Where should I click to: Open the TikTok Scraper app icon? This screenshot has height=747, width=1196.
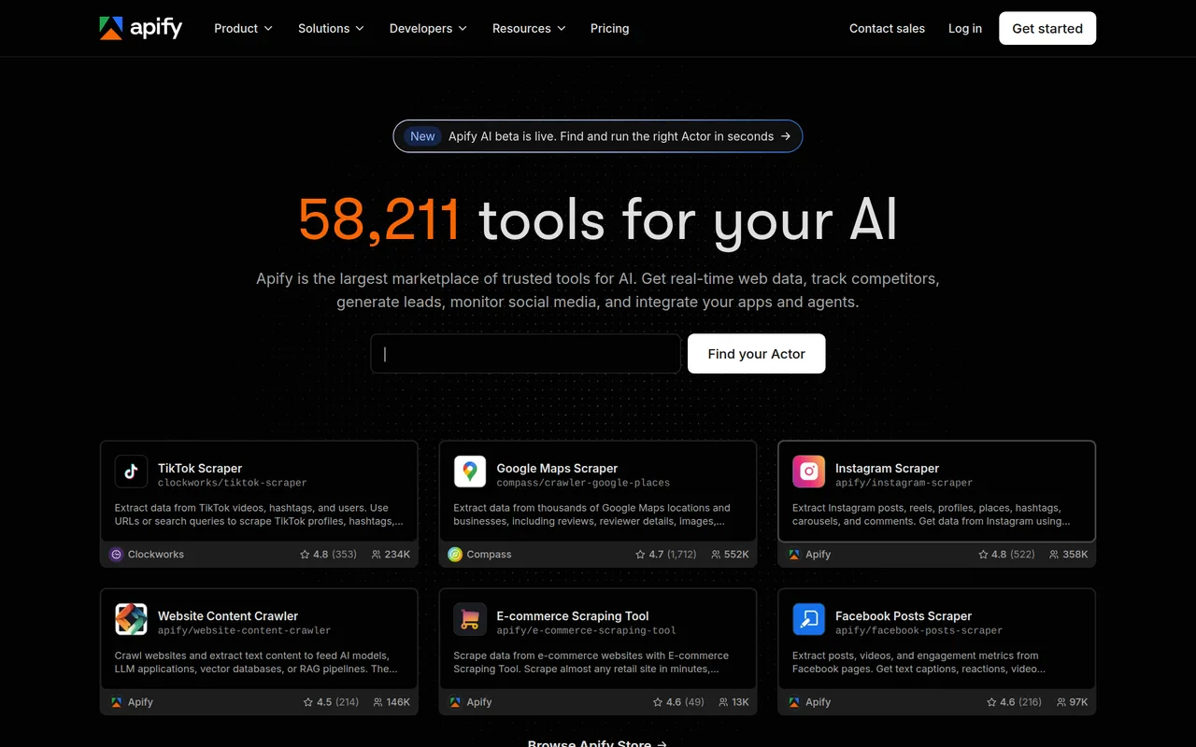click(x=131, y=472)
